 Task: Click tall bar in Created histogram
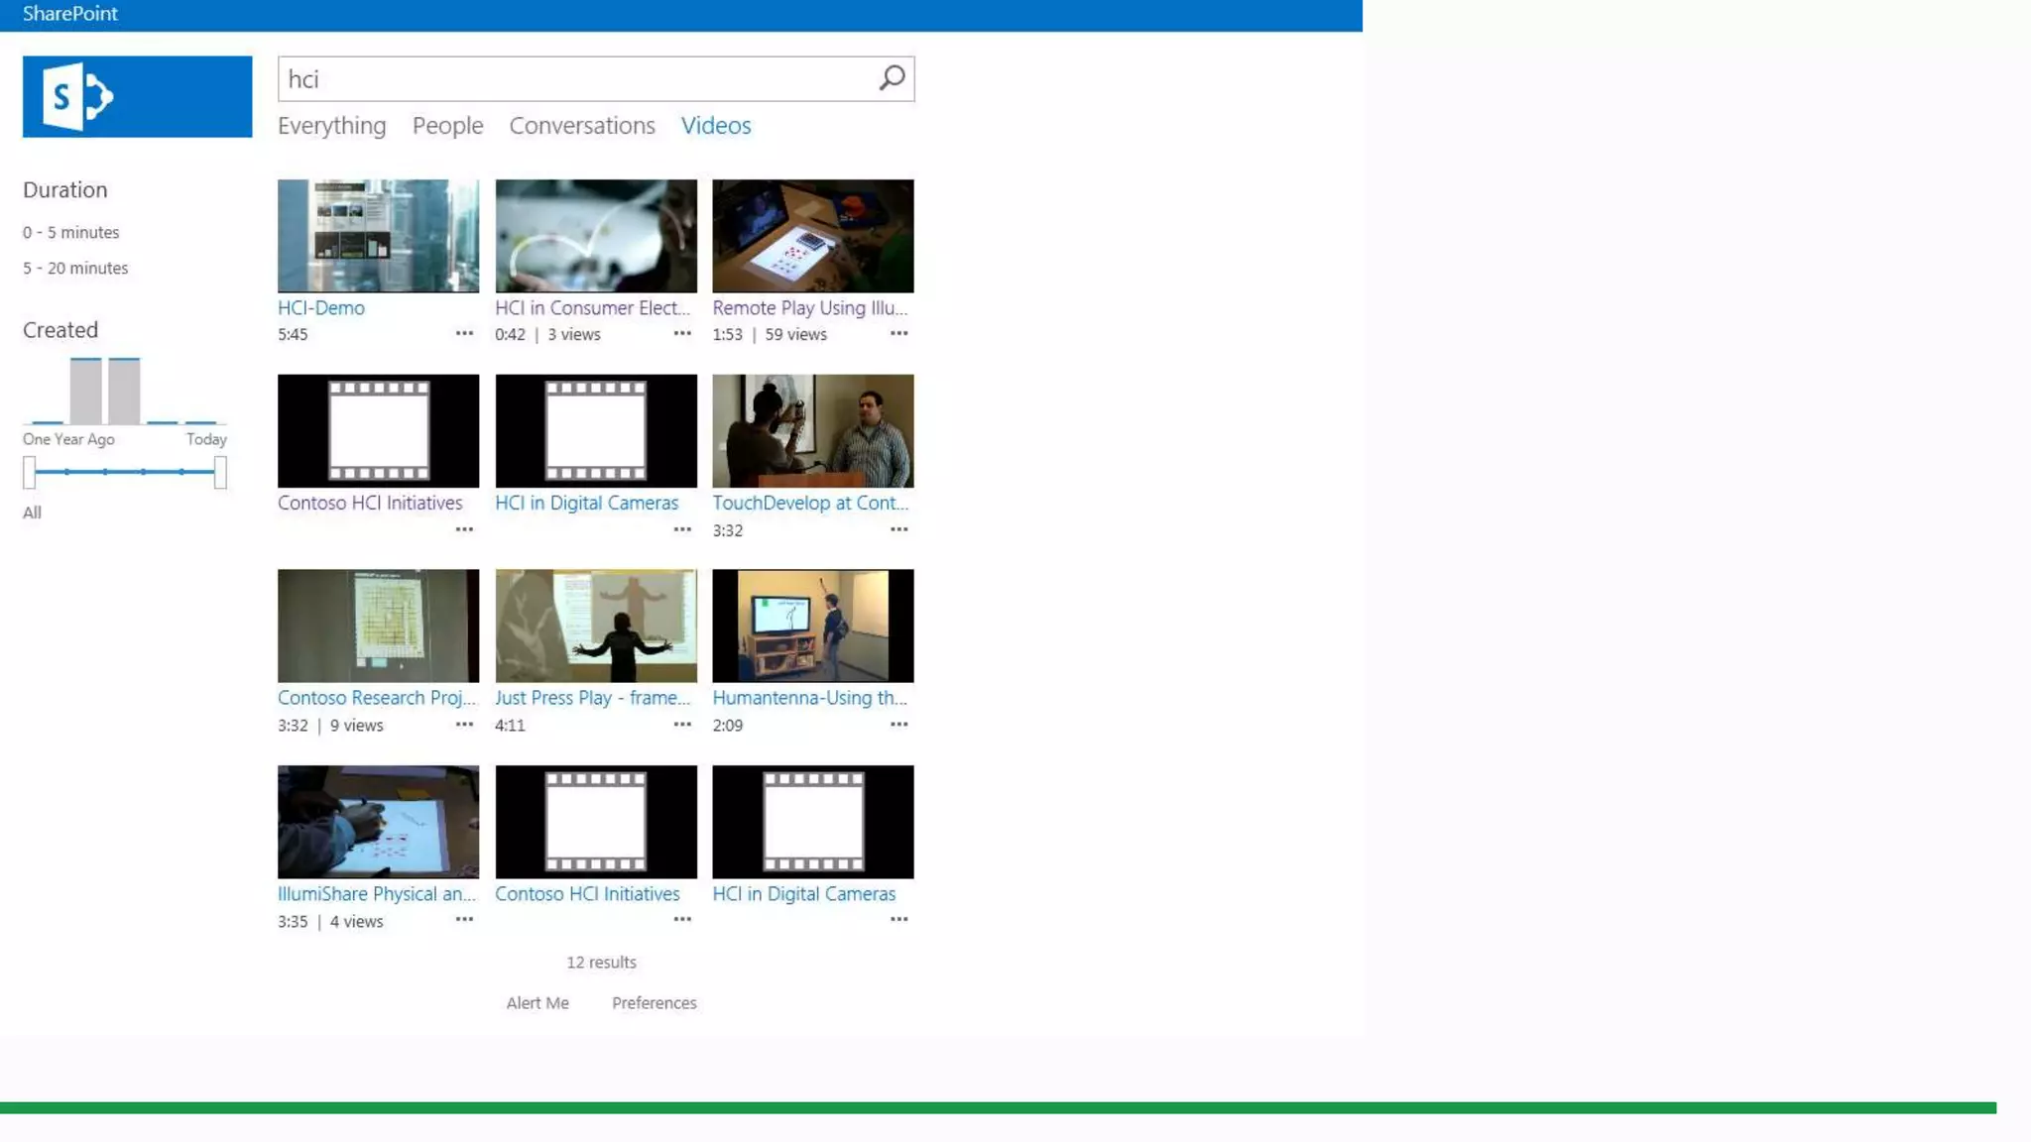pyautogui.click(x=86, y=391)
